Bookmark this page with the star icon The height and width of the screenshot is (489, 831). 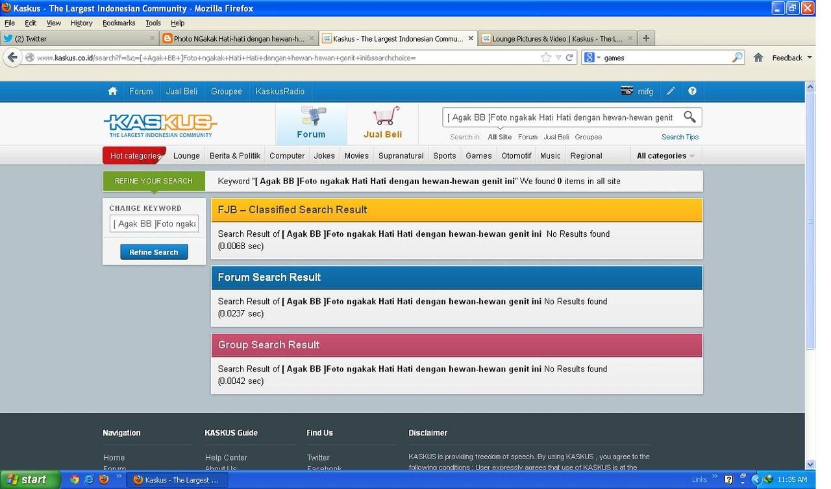click(x=546, y=58)
